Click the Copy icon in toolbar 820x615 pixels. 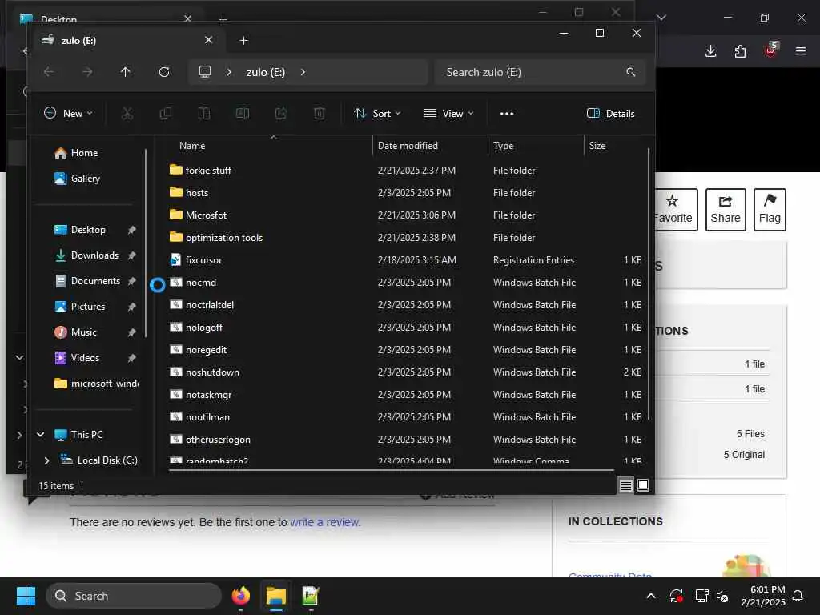coord(165,114)
